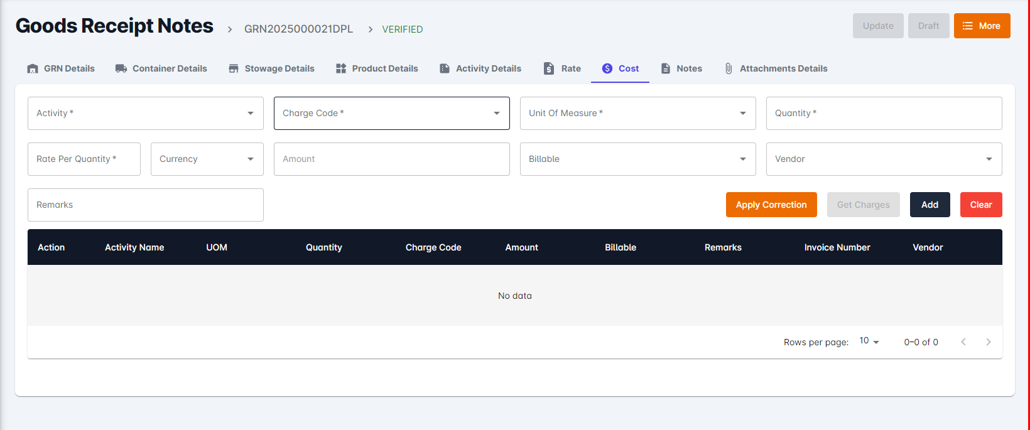Screen dimensions: 1030x430
Task: Click the Product Details grid icon
Action: [341, 68]
